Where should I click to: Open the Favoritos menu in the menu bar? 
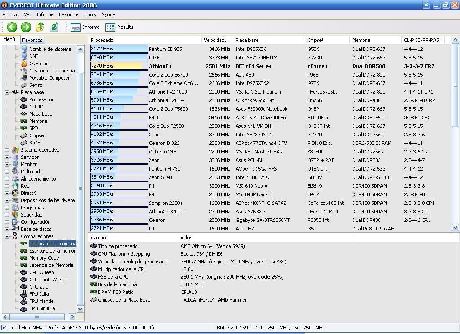tap(69, 14)
